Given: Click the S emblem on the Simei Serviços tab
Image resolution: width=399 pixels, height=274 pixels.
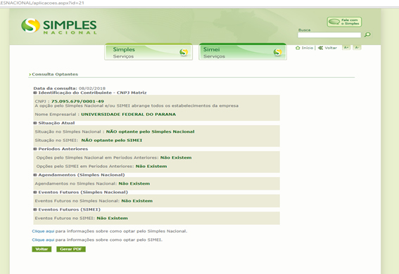Looking at the screenshot, I should point(278,52).
